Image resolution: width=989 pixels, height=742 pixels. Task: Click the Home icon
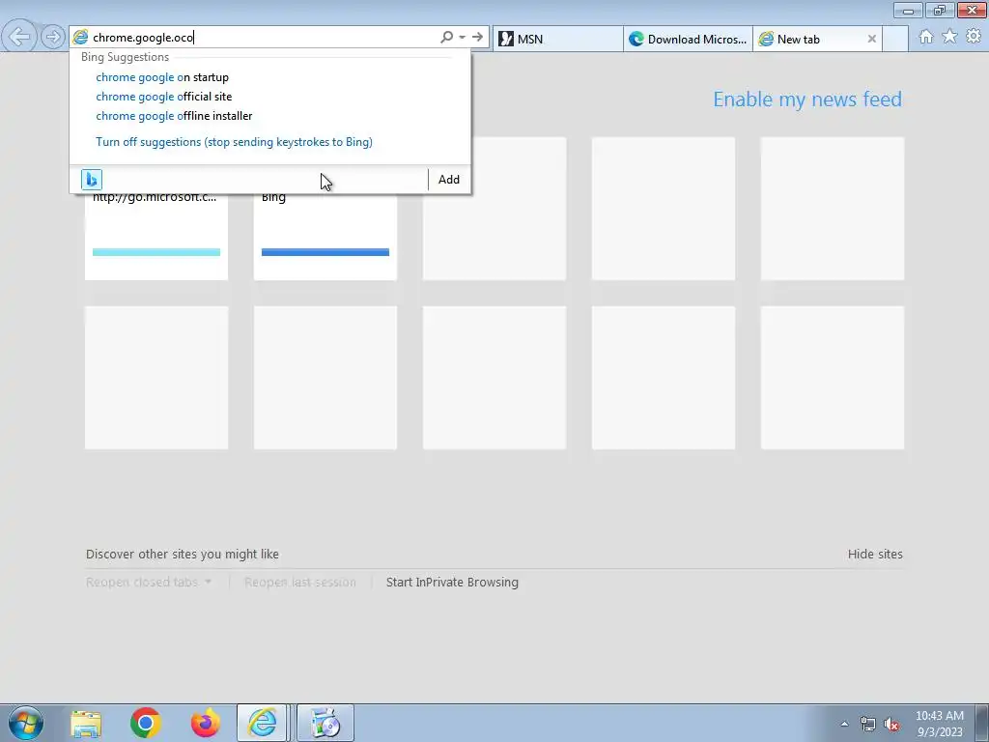(925, 37)
